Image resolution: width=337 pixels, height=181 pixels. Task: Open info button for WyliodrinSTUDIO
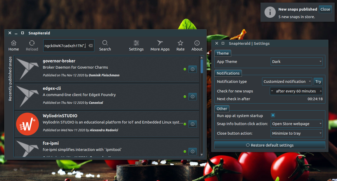click(193, 124)
